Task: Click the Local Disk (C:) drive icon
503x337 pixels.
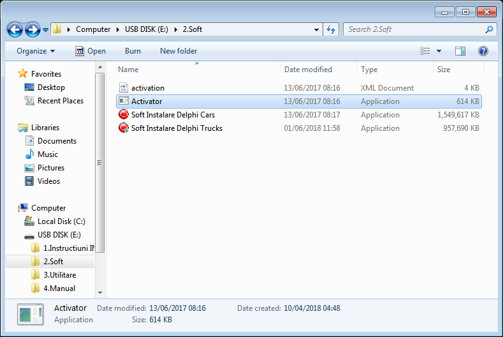Action: coord(29,221)
